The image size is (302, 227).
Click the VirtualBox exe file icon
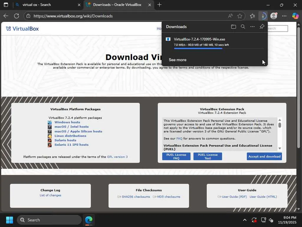pos(168,39)
